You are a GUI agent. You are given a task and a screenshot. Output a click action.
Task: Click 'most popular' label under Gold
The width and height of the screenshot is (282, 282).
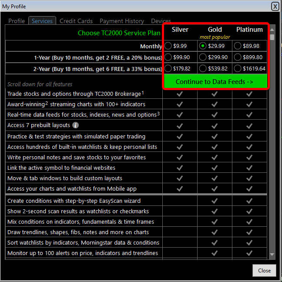tap(215, 37)
